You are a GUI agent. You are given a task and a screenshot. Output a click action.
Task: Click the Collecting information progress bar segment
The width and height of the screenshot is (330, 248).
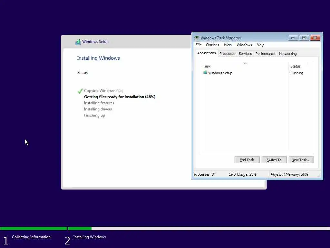click(x=34, y=228)
